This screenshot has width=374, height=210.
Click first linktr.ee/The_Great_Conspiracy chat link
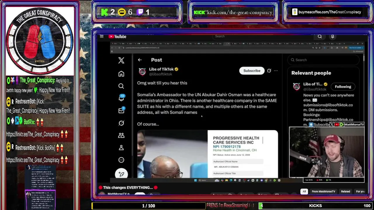click(x=33, y=134)
